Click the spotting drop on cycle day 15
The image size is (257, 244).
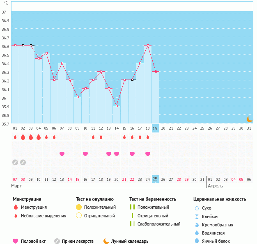click(x=124, y=137)
